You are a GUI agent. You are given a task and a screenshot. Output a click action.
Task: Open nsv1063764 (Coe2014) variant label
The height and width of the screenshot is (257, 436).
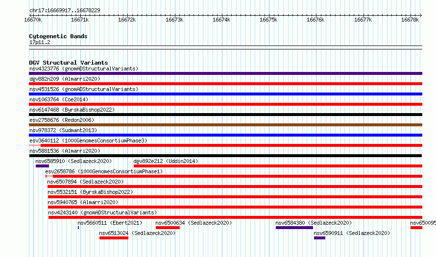coord(59,99)
